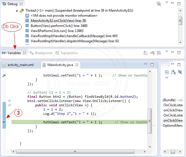Collapse the onClick(View v) method fold
186x157 pixels.
[x=10, y=105]
